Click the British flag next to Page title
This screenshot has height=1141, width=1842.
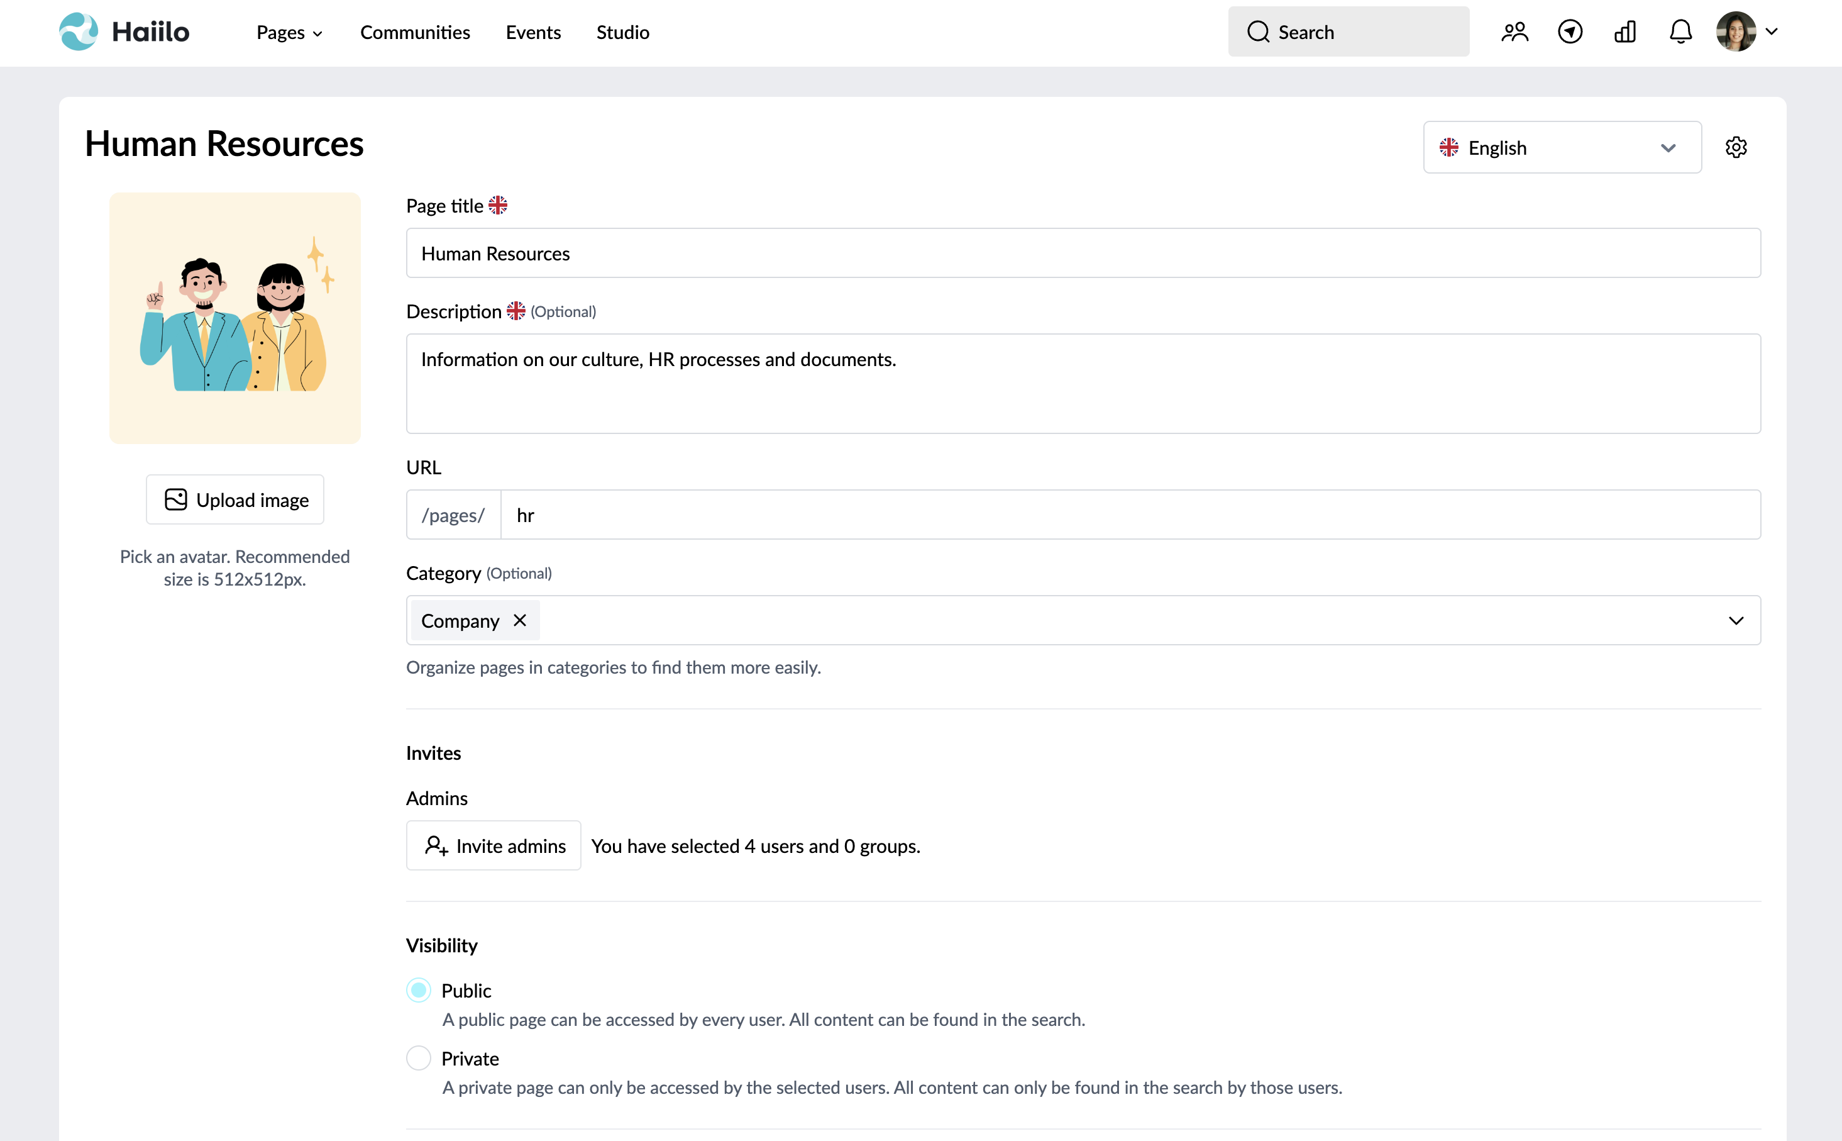pyautogui.click(x=498, y=205)
